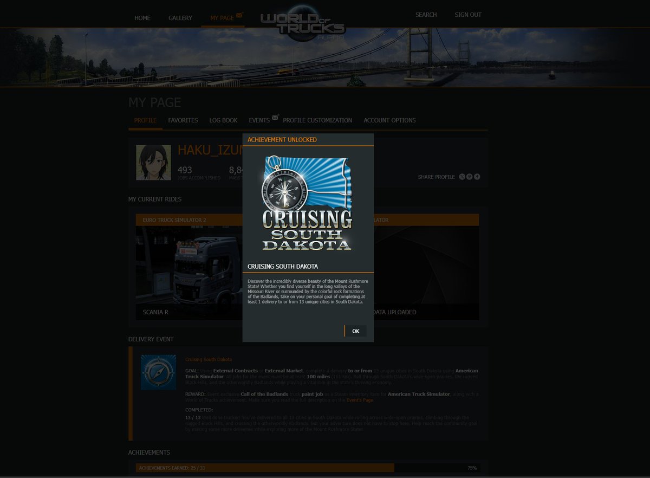Go to the ACCOUNT OPTIONS tab
The width and height of the screenshot is (650, 478).
pyautogui.click(x=389, y=120)
